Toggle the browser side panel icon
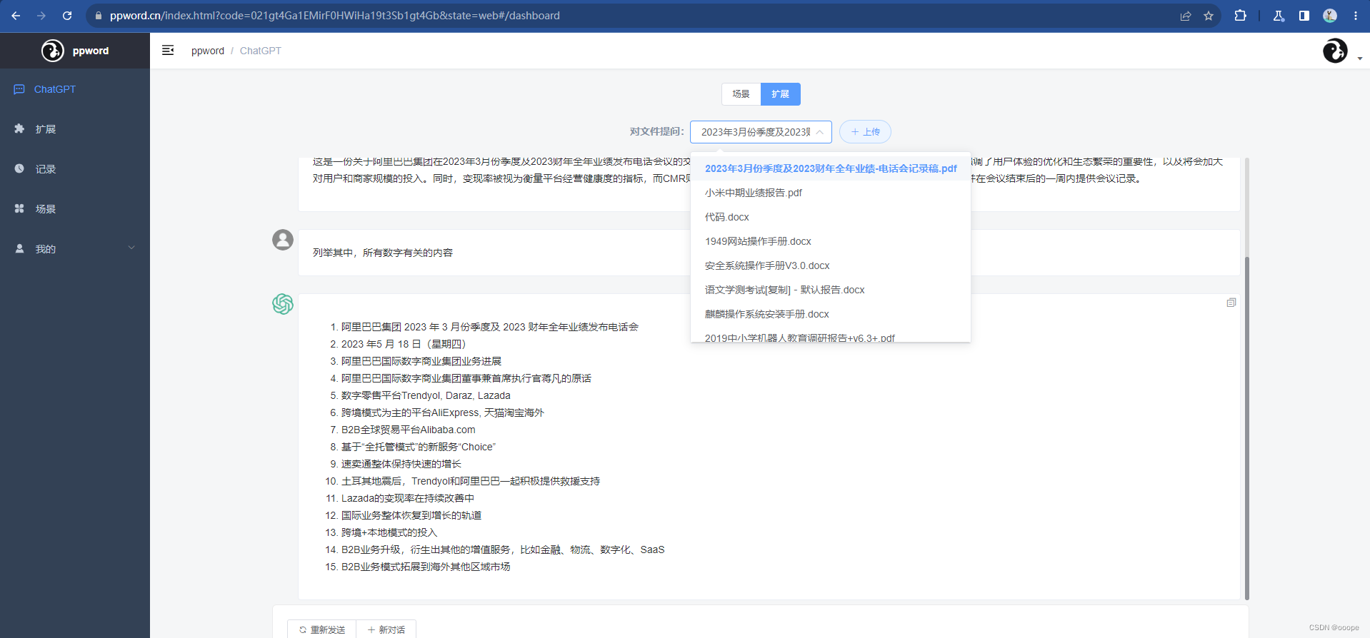 tap(1304, 16)
